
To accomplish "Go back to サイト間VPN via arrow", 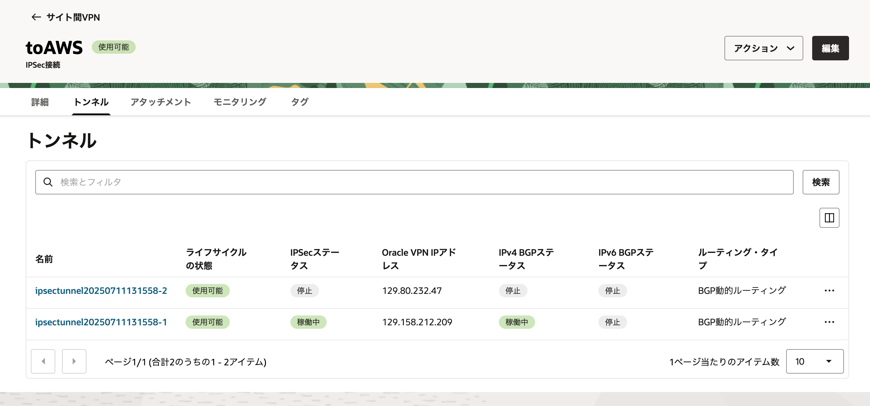I will coord(36,17).
